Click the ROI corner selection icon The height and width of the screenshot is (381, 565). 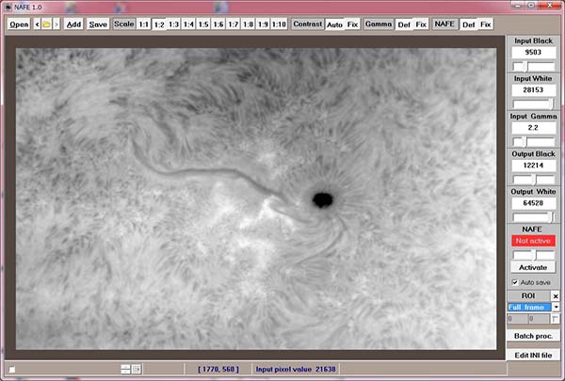point(556,319)
